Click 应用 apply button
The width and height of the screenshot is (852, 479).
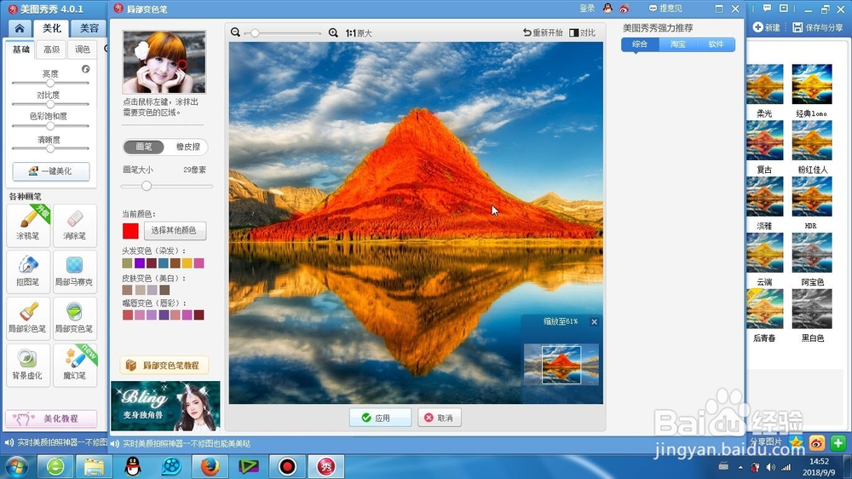[x=380, y=418]
